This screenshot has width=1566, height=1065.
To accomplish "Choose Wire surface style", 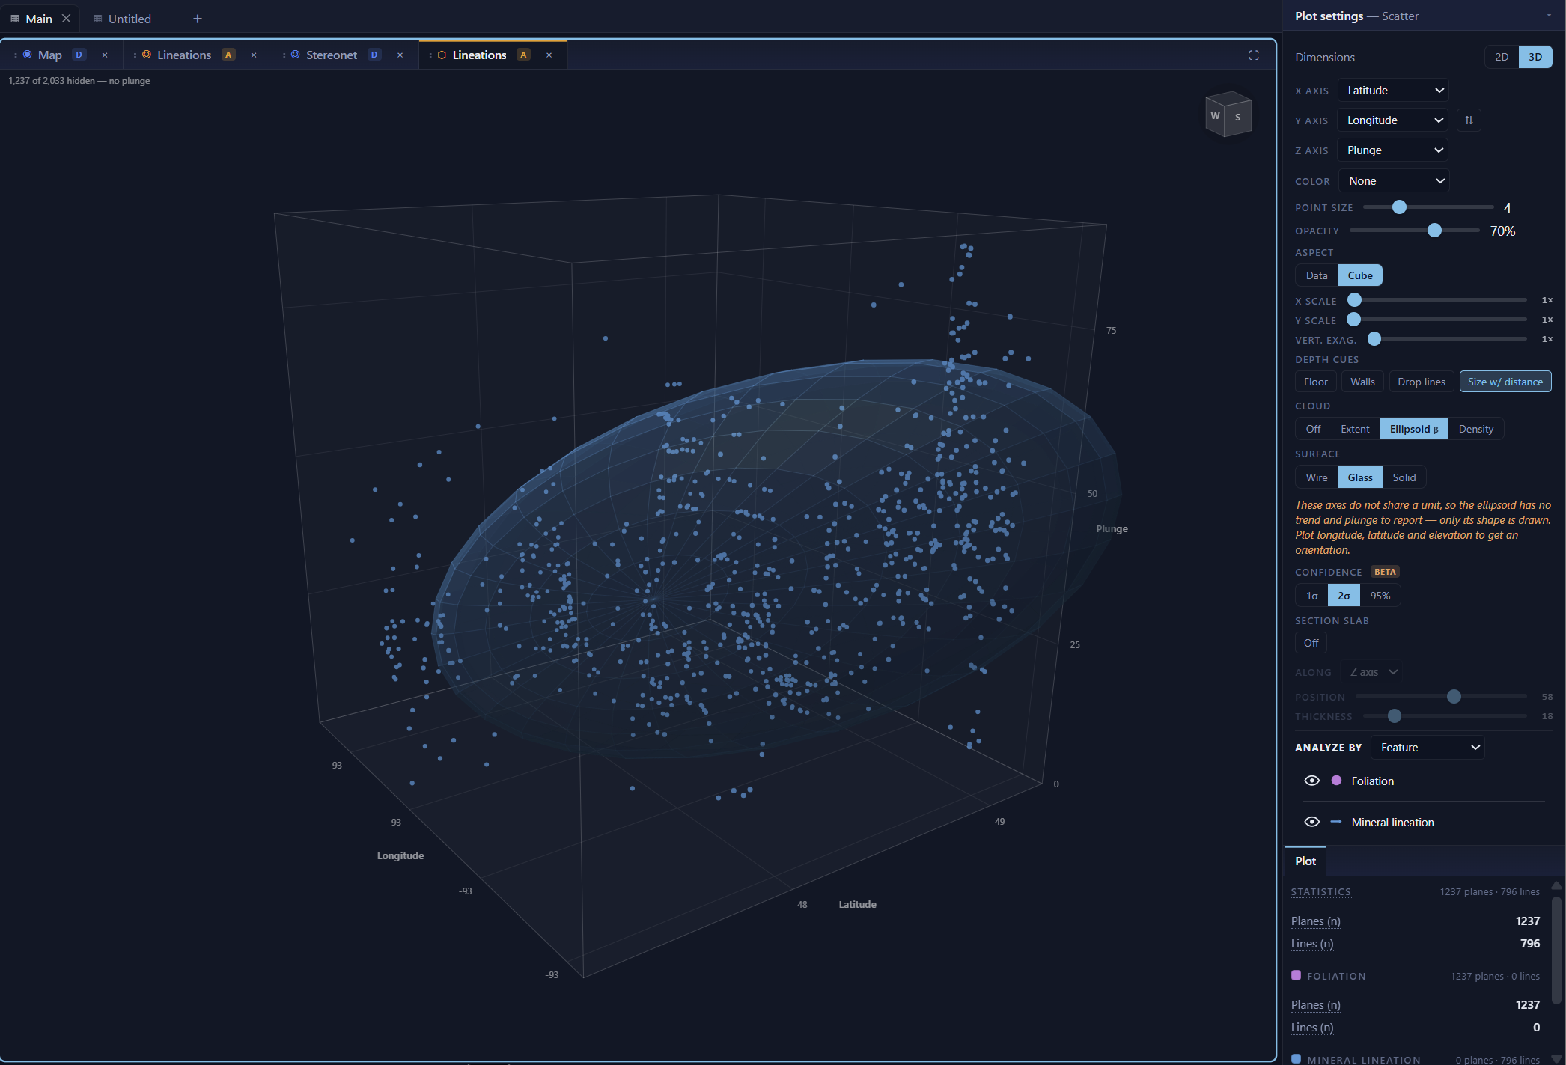I will pyautogui.click(x=1317, y=477).
